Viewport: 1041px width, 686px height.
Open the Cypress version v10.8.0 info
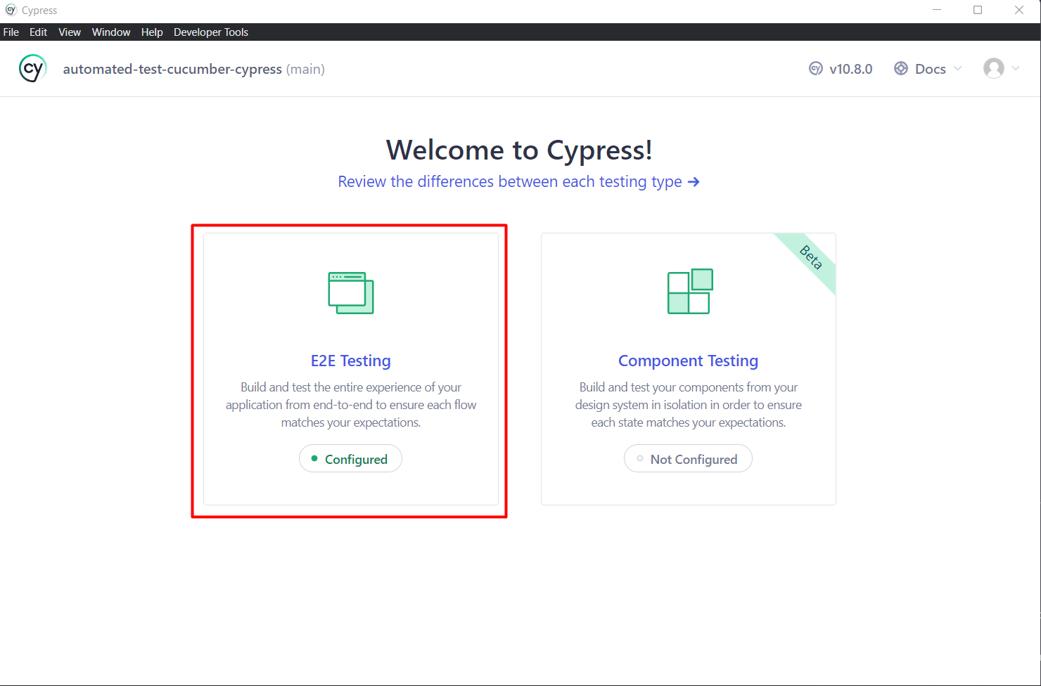point(841,68)
